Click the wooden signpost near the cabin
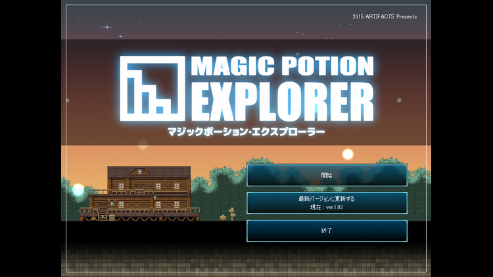The image size is (493, 277). 232,214
